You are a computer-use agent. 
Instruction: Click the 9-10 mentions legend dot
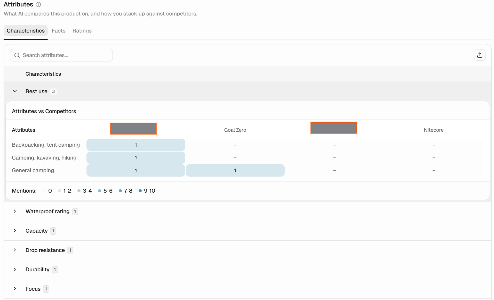pyautogui.click(x=140, y=191)
